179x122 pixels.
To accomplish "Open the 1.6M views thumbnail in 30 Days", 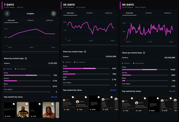I will coord(69,103).
